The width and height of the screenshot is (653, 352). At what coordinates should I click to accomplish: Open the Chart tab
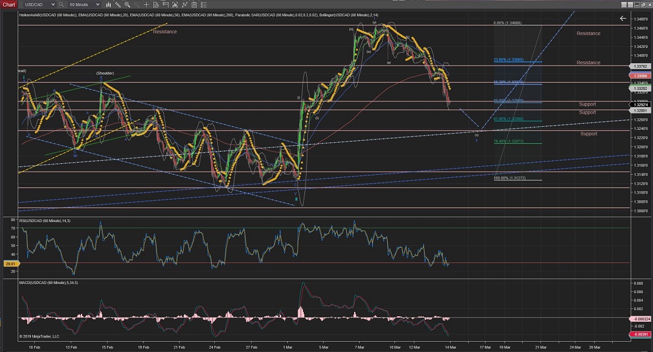click(x=9, y=5)
